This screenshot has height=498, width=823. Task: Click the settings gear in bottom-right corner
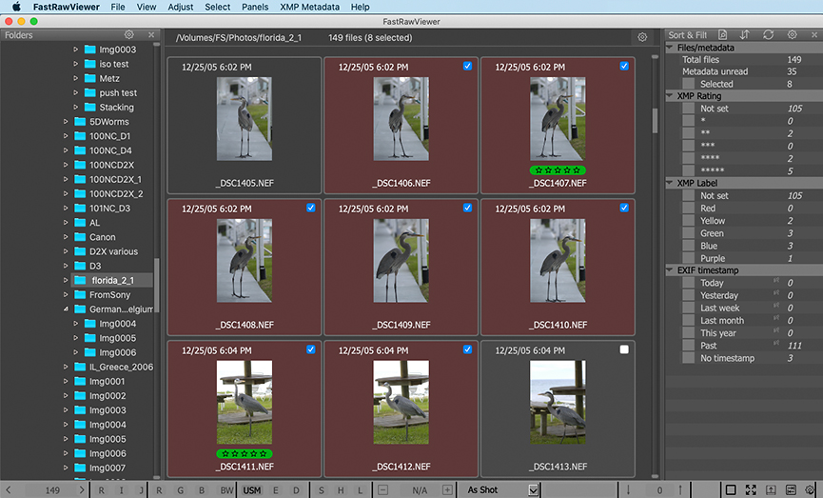[810, 489]
